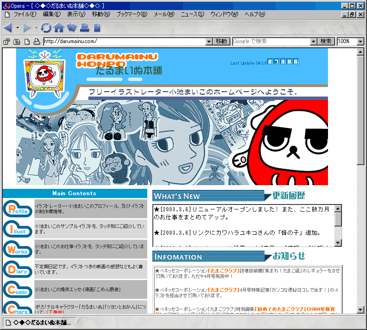Open the forward history dropdown arrow

[x=36, y=28]
